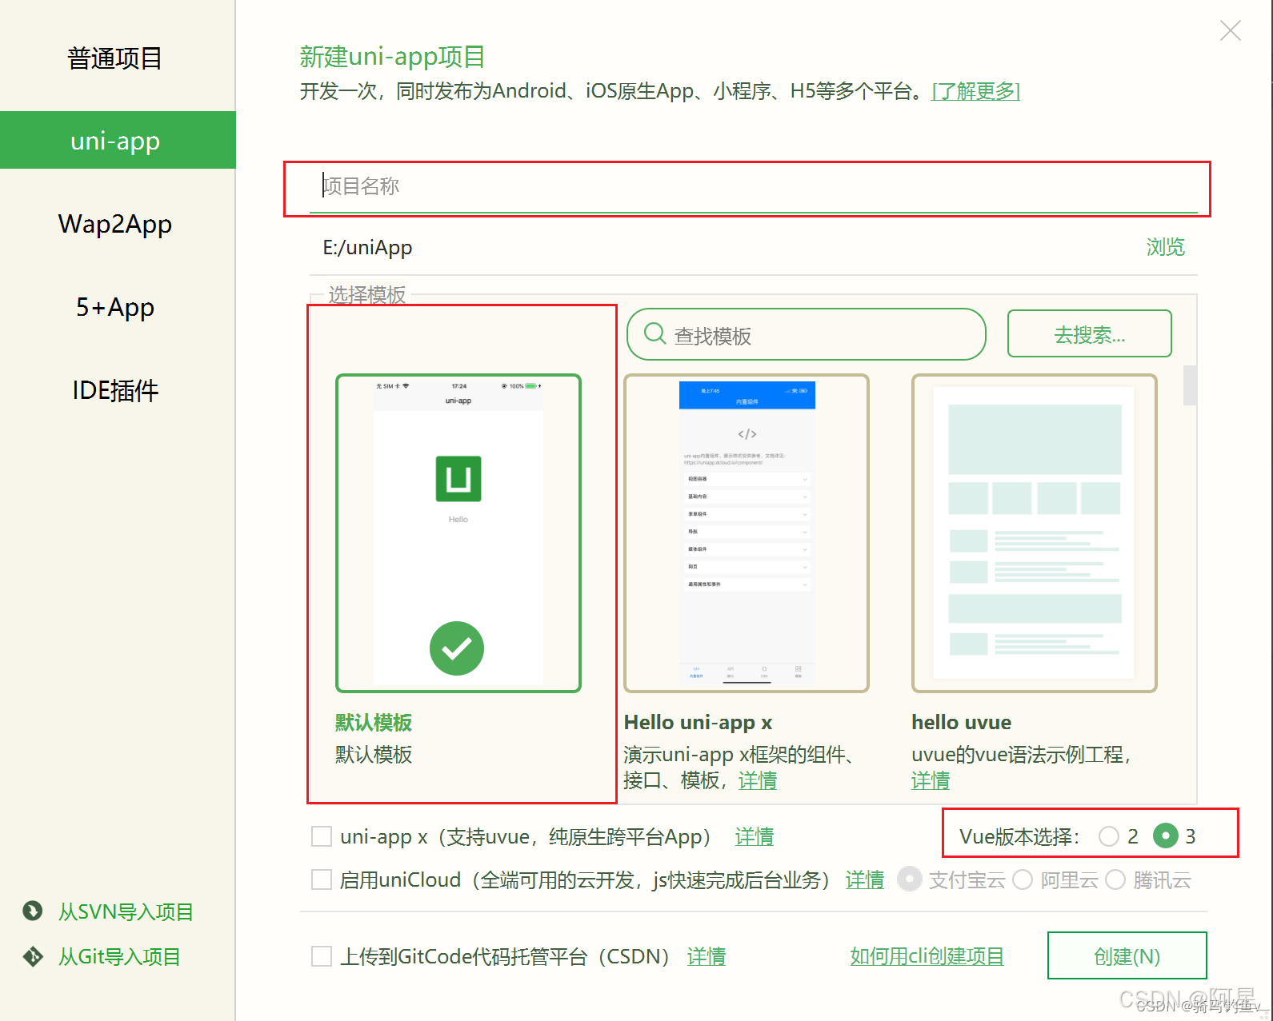Viewport: 1273px width, 1021px height.
Task: Select the Hello uni-app x template thumbnail
Action: point(747,532)
